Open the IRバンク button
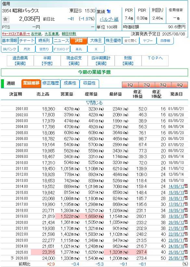This screenshot has height=267, width=190. coord(9,49)
